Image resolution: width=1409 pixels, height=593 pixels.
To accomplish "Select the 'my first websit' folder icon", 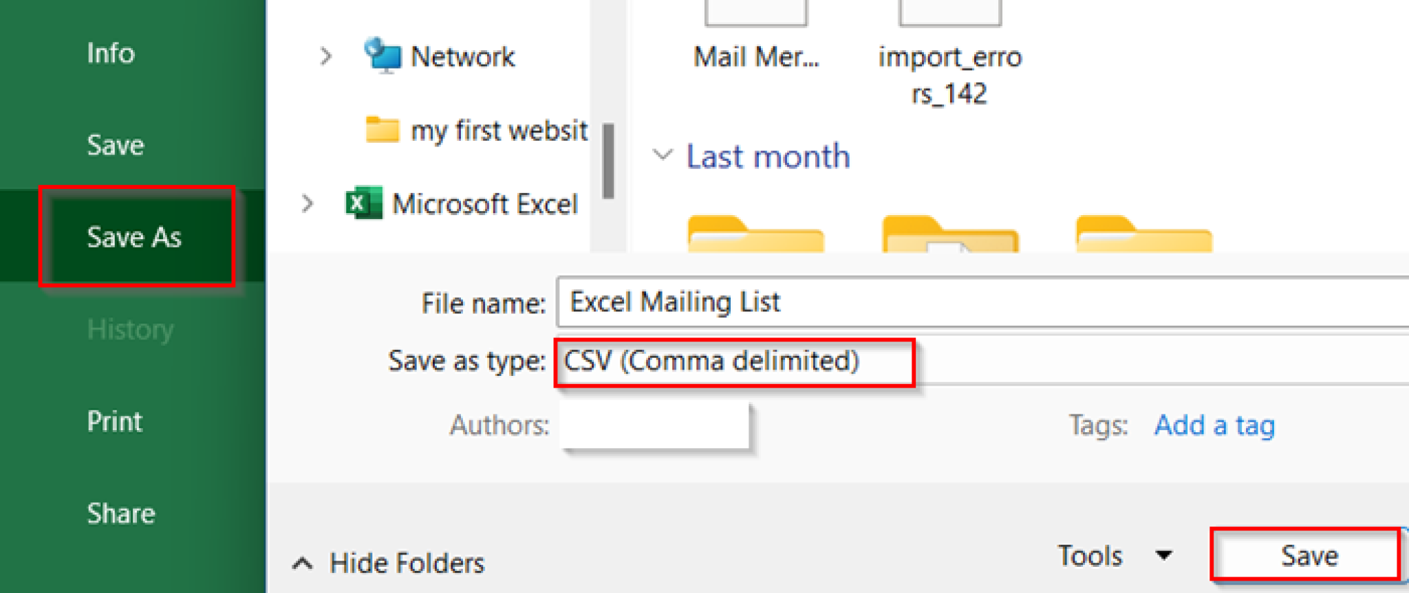I will coord(382,129).
